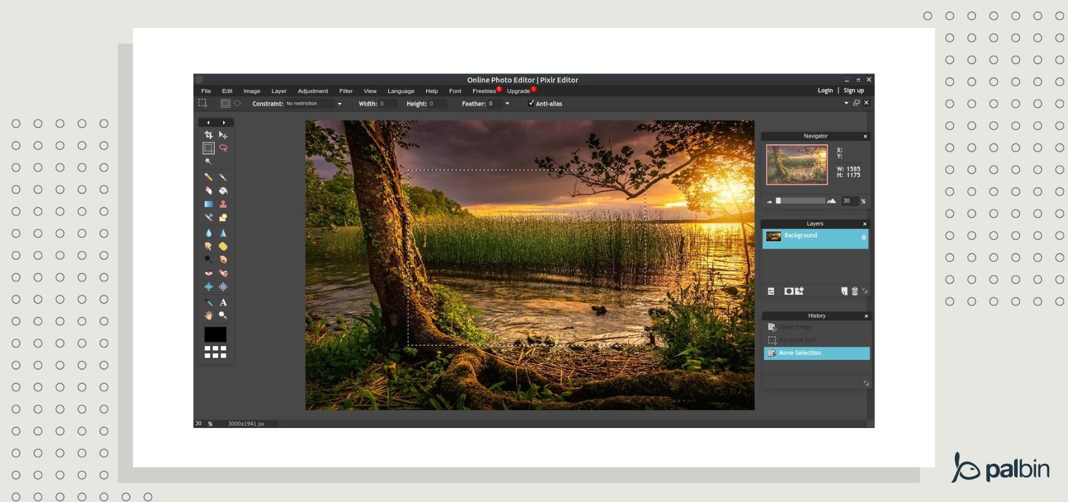The width and height of the screenshot is (1068, 502).
Task: Open the Filter menu
Action: 346,91
